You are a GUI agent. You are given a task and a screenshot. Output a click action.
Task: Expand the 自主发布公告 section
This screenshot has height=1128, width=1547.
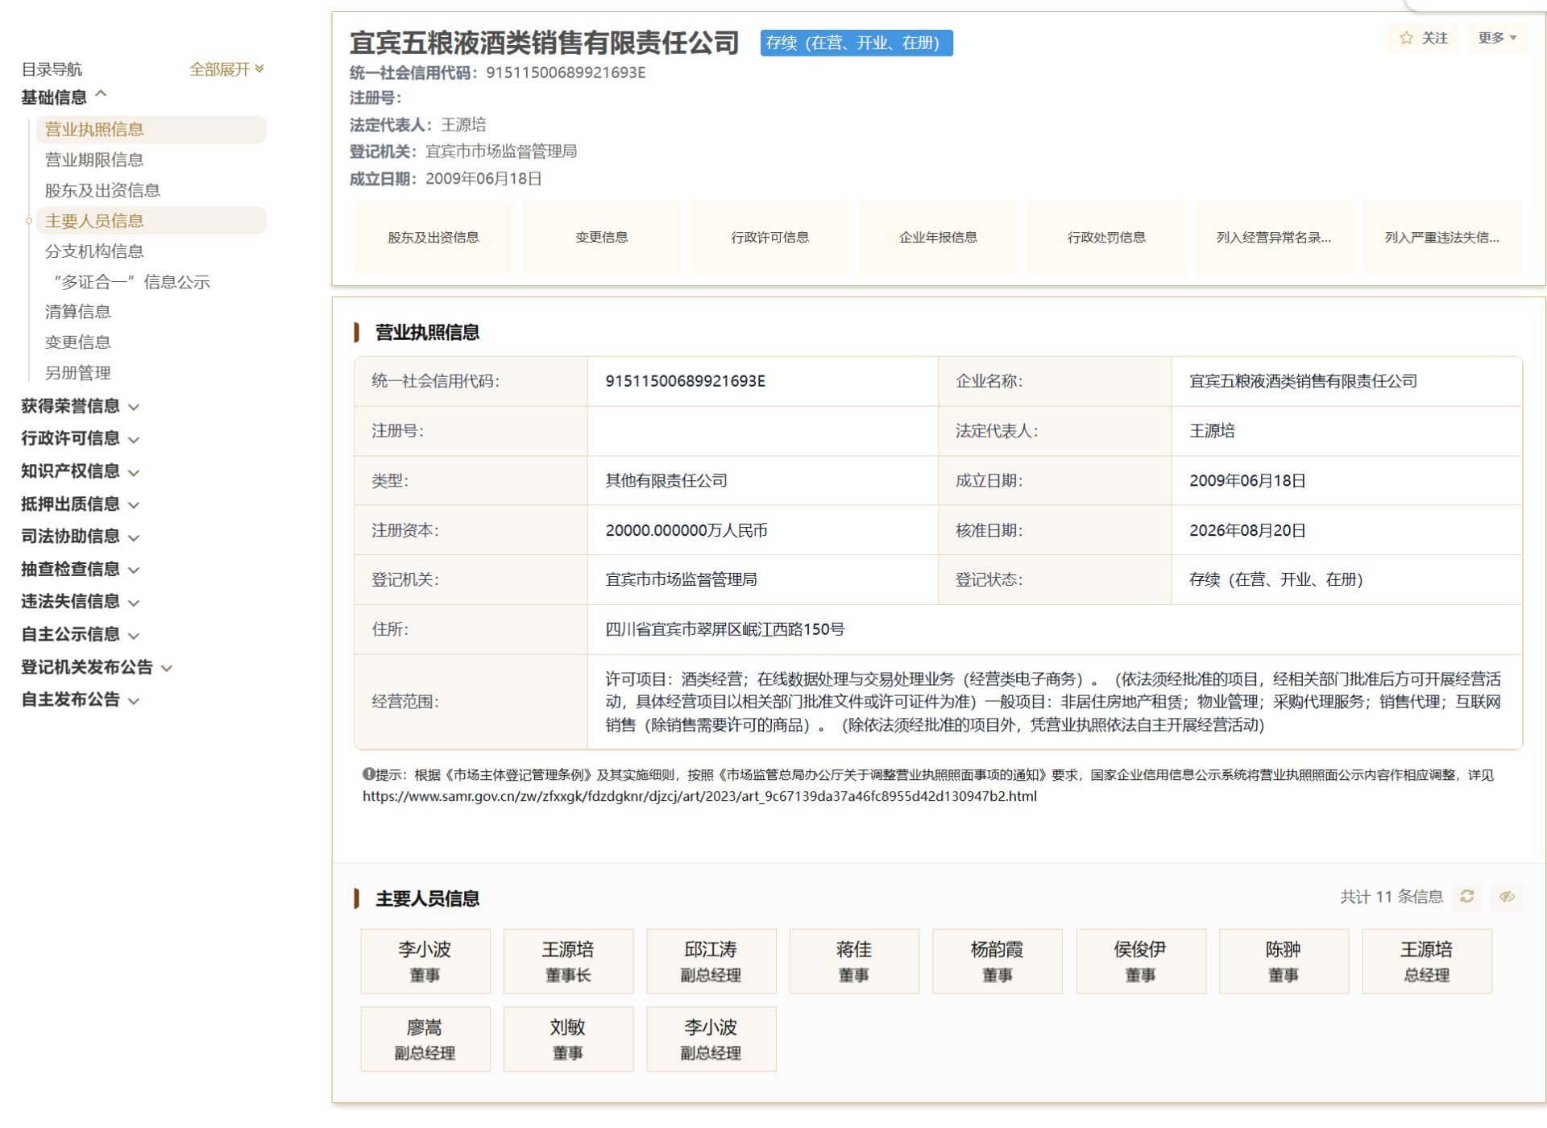tap(81, 699)
